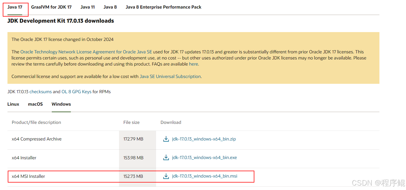Open the Oracle Technology Network License Agreement link
The height and width of the screenshot is (190, 406).
pyautogui.click(x=86, y=52)
